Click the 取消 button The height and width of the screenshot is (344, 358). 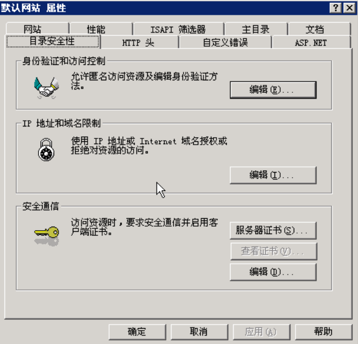199,331
